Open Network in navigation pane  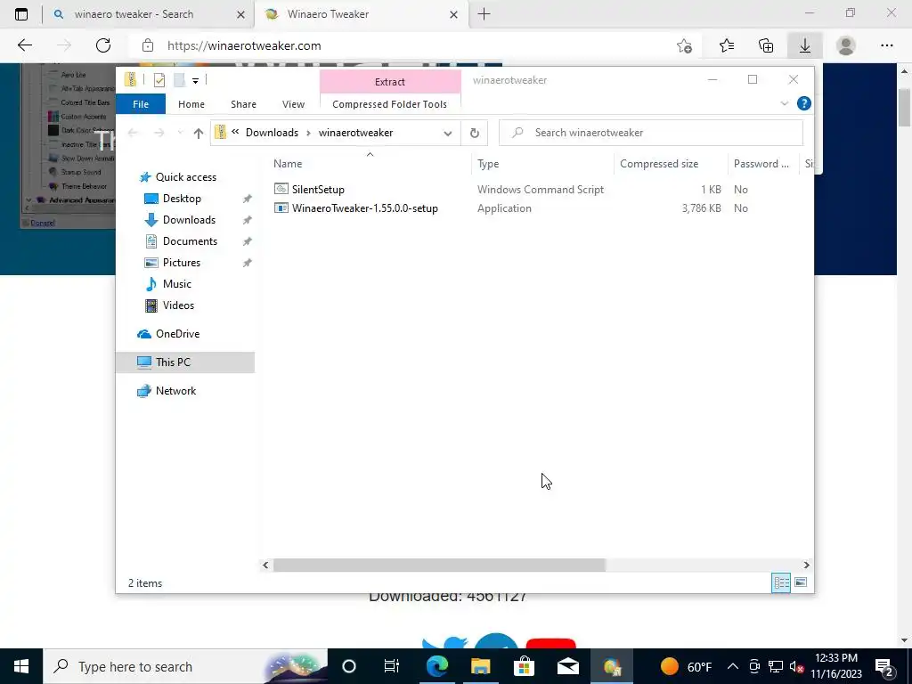pos(175,391)
